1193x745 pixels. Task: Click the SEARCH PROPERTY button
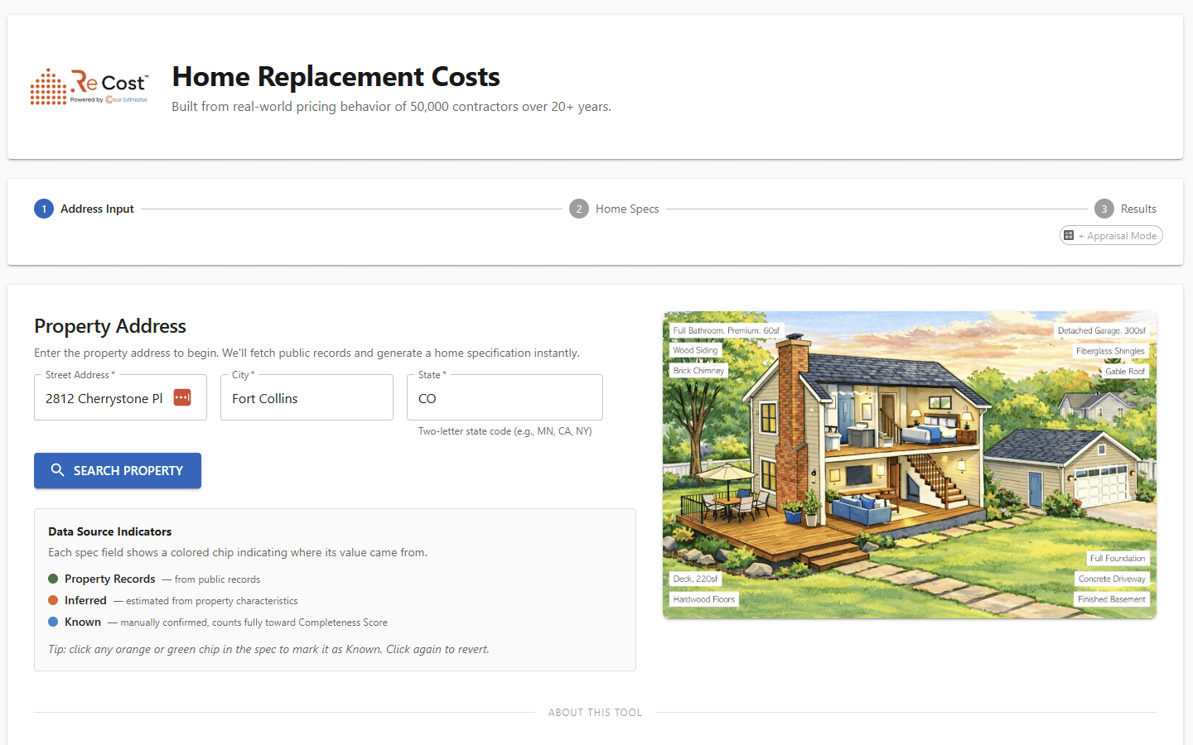click(x=117, y=470)
